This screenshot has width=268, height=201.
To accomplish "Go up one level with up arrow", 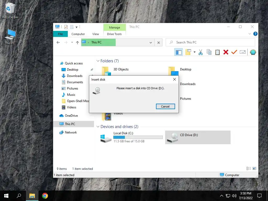I will pyautogui.click(x=77, y=42).
